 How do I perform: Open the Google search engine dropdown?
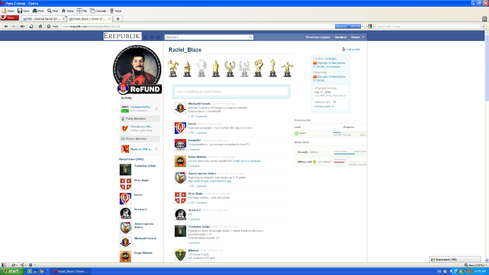tap(374, 26)
